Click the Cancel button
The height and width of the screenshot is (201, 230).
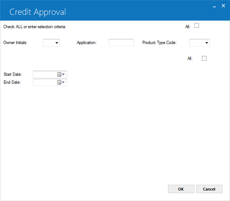[x=209, y=189]
